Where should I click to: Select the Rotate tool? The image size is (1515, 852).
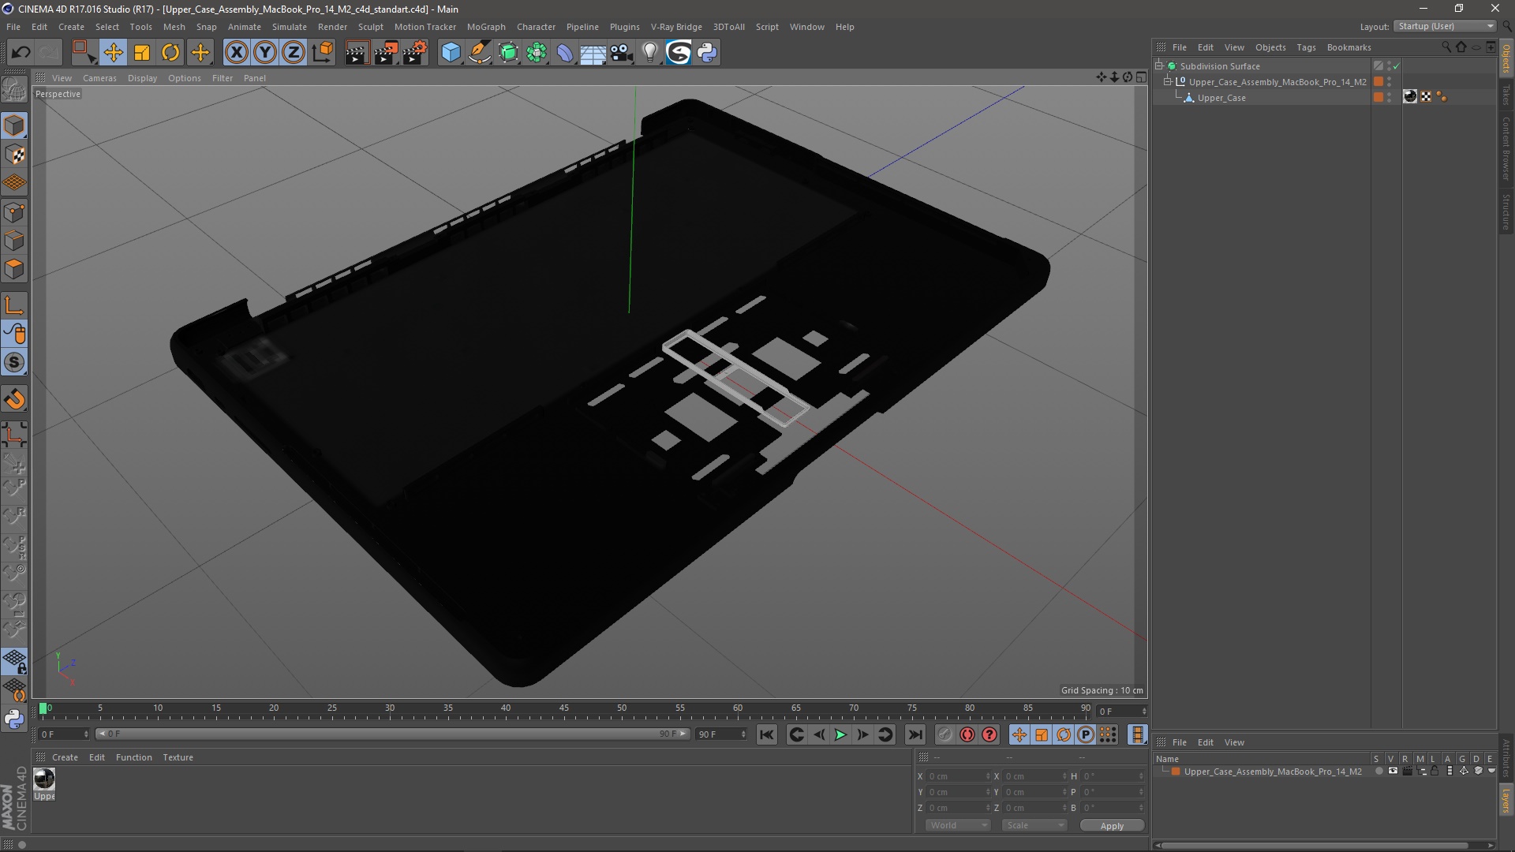(x=170, y=53)
